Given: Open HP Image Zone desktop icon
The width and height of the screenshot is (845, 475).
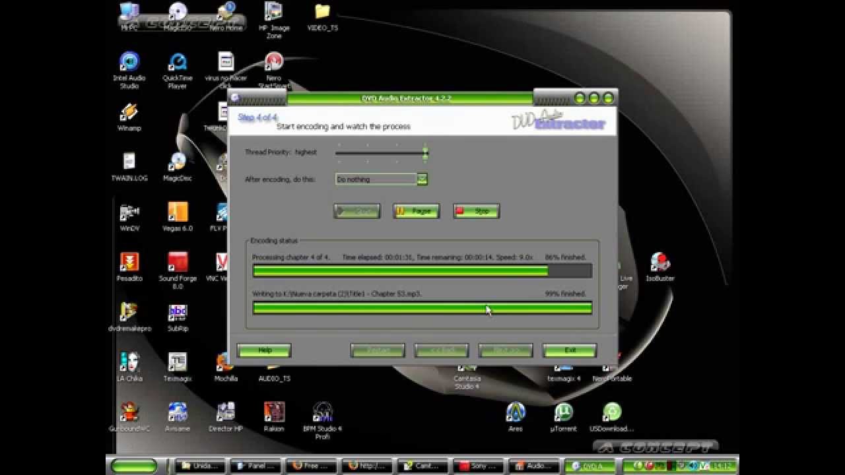Looking at the screenshot, I should [x=274, y=20].
